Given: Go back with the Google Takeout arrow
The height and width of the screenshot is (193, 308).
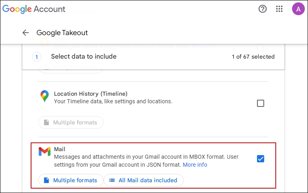Looking at the screenshot, I should 26,33.
